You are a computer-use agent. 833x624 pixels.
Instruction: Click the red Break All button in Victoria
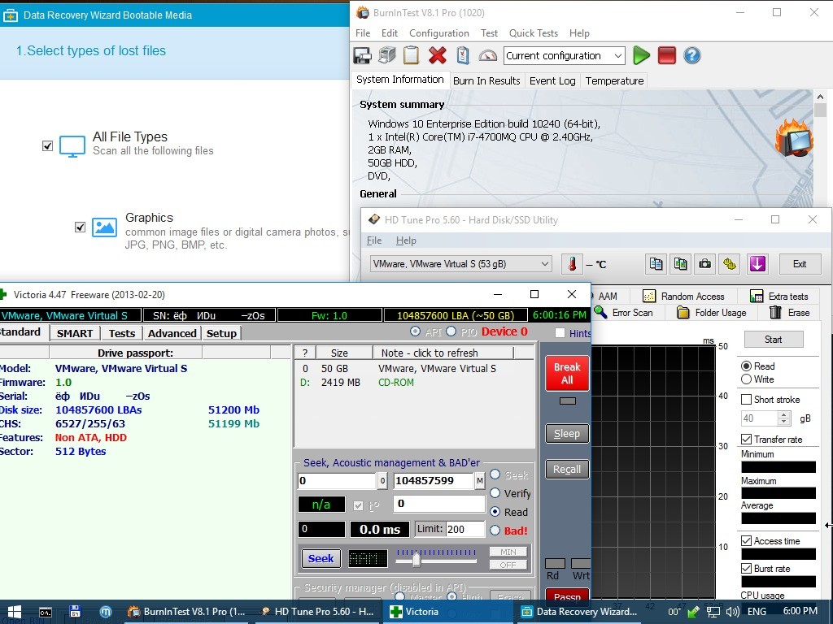pos(567,373)
